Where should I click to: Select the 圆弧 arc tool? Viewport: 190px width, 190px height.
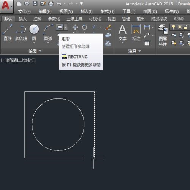(48, 32)
